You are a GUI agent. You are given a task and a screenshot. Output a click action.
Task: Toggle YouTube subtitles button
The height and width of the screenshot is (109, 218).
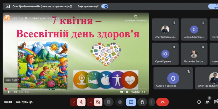click(x=121, y=92)
